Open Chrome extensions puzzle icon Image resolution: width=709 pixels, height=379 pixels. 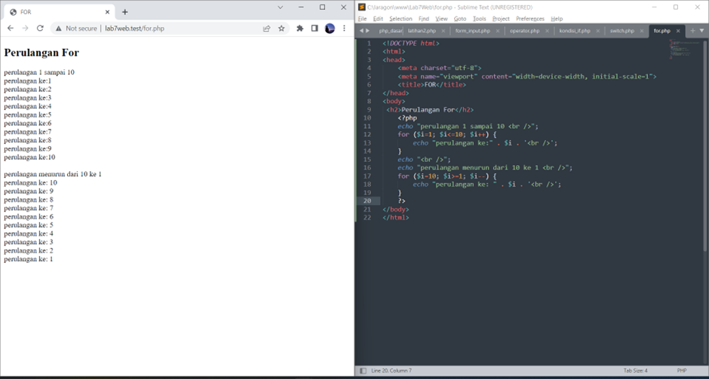pos(299,29)
